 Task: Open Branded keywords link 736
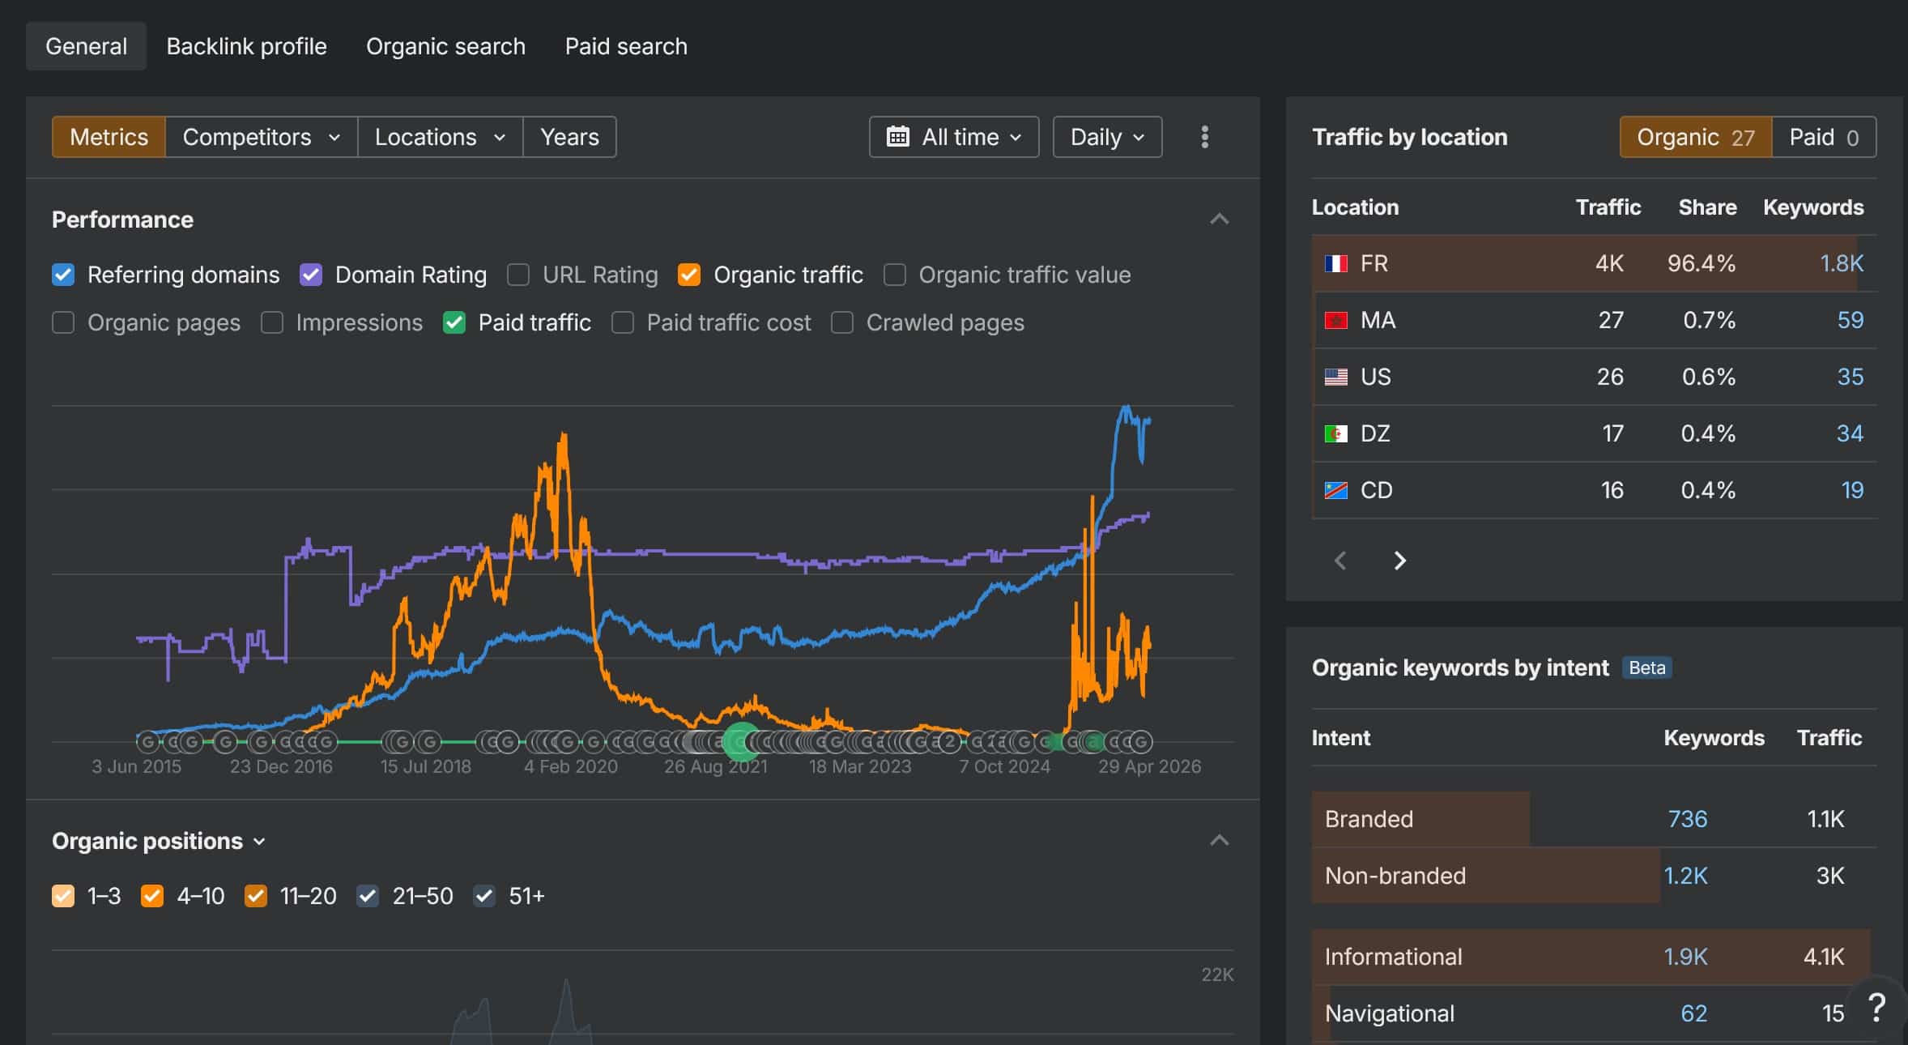pos(1688,819)
